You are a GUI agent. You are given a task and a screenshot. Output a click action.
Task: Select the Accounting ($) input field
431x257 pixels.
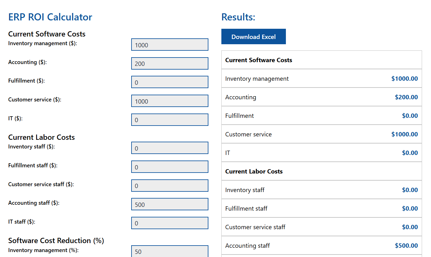(x=169, y=63)
